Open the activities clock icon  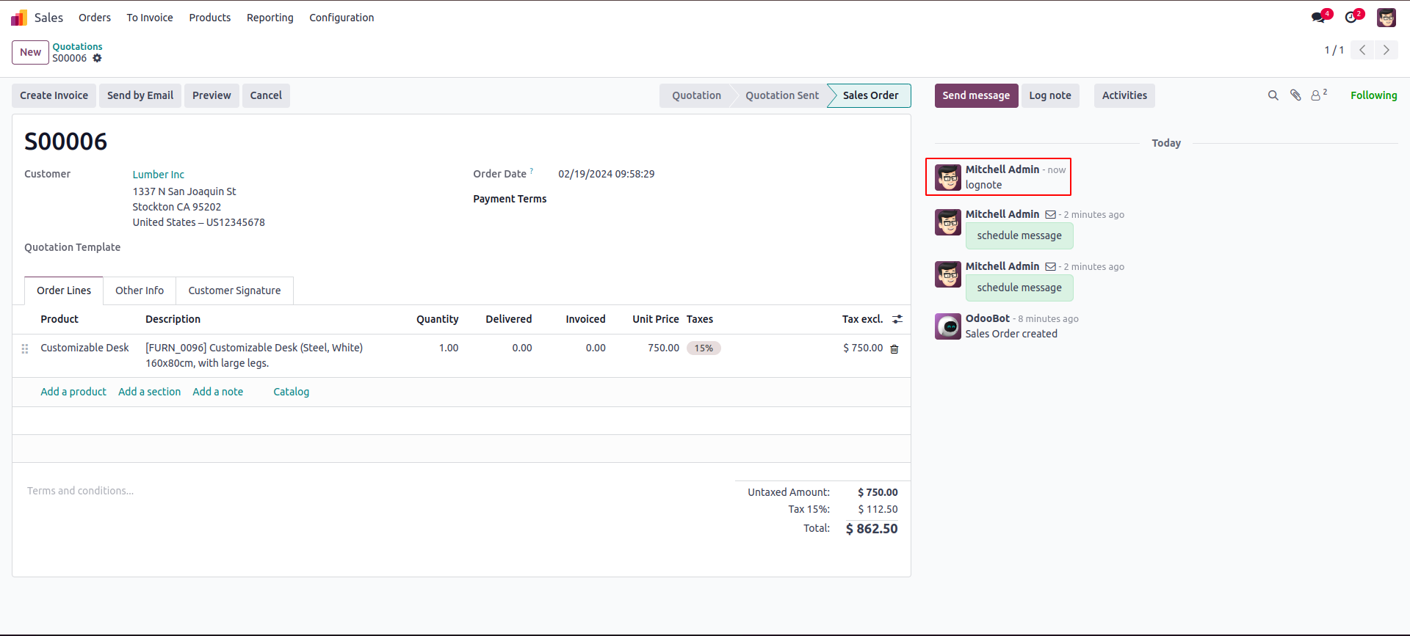pos(1353,17)
